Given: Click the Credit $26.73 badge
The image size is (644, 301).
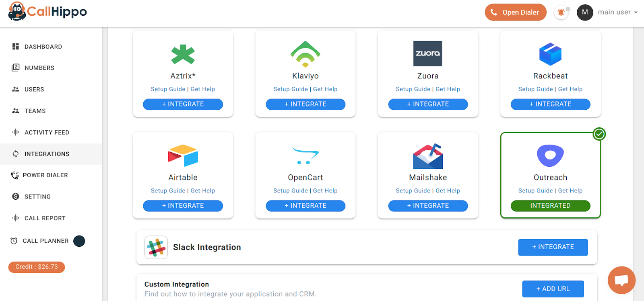Looking at the screenshot, I should coord(37,267).
